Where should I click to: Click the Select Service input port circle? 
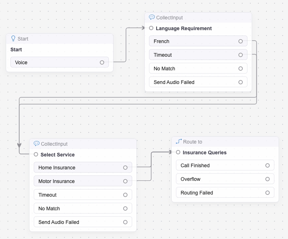point(36,154)
